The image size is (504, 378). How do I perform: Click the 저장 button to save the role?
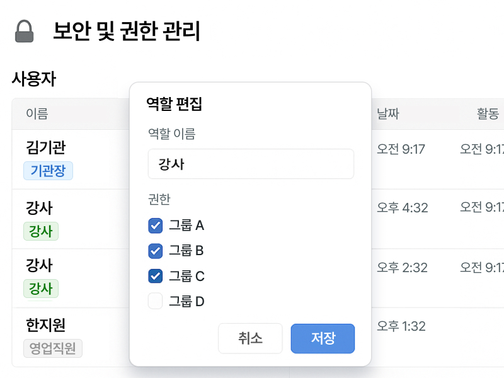click(x=323, y=338)
